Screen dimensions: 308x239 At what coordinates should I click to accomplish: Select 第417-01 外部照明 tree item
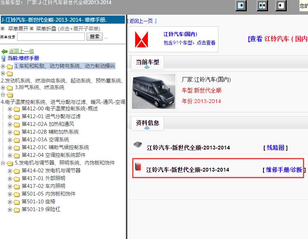(43, 178)
